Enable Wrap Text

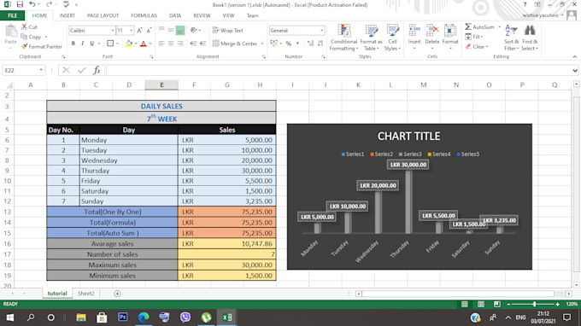tap(228, 31)
